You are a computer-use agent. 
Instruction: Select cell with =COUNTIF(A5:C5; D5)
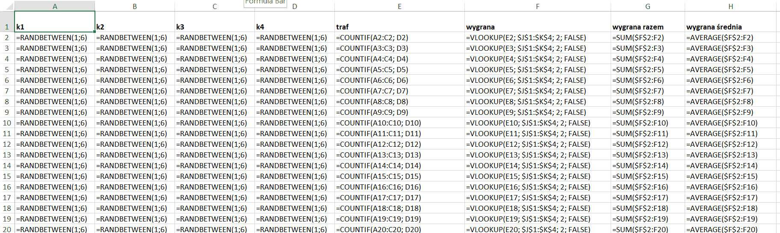[399, 70]
